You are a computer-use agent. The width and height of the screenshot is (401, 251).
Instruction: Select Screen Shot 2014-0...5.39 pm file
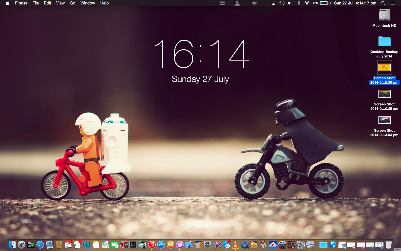(x=384, y=67)
